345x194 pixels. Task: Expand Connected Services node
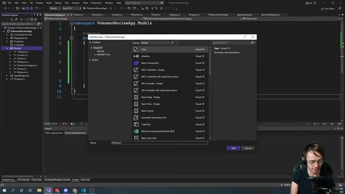[7, 34]
